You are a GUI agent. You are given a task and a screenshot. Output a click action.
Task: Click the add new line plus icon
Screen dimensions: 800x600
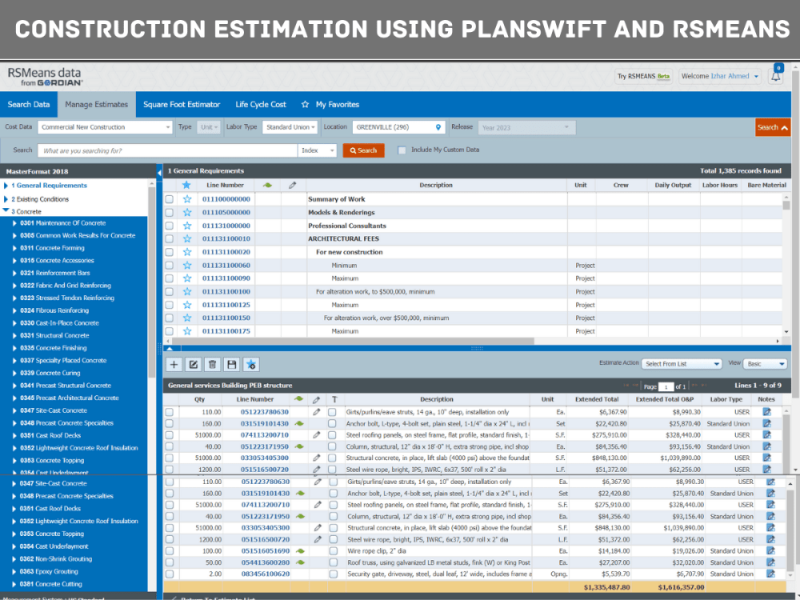[174, 364]
